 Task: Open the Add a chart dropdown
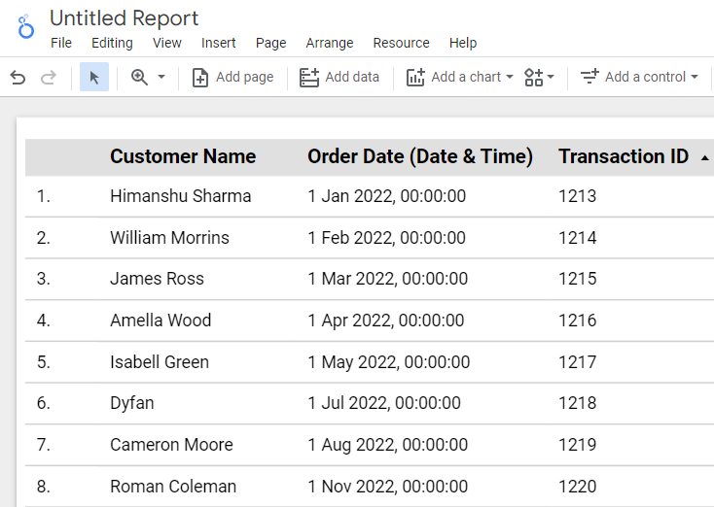[x=459, y=77]
